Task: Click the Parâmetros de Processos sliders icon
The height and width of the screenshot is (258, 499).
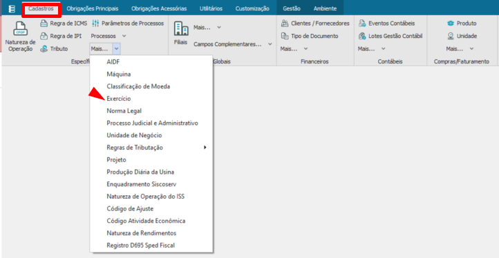Action: (95, 23)
